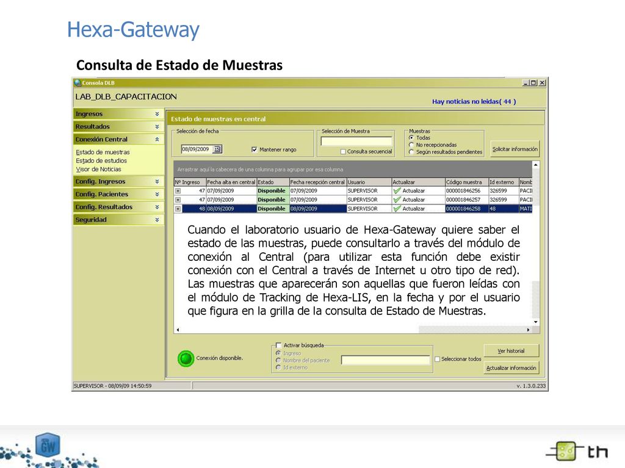This screenshot has height=468, width=625.
Task: Click the Actualizar información button
Action: [511, 368]
